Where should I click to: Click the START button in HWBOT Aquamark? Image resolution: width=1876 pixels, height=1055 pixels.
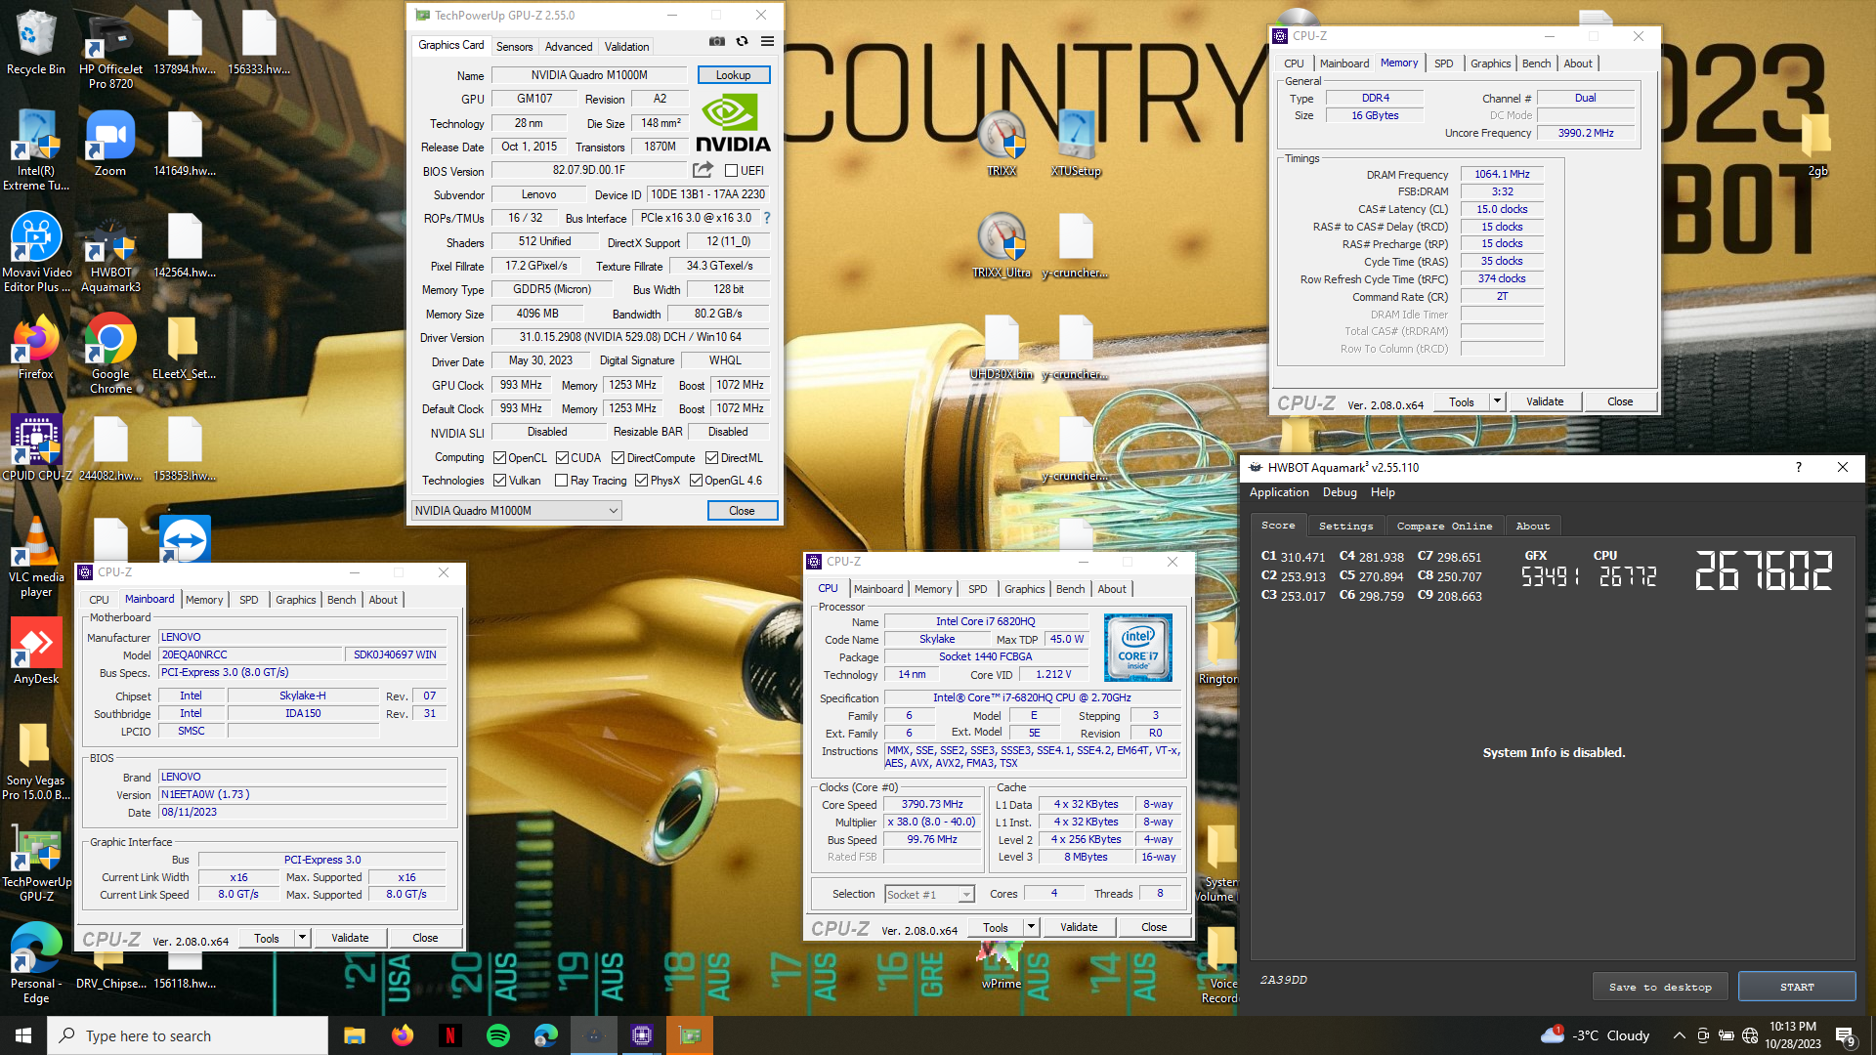point(1796,987)
